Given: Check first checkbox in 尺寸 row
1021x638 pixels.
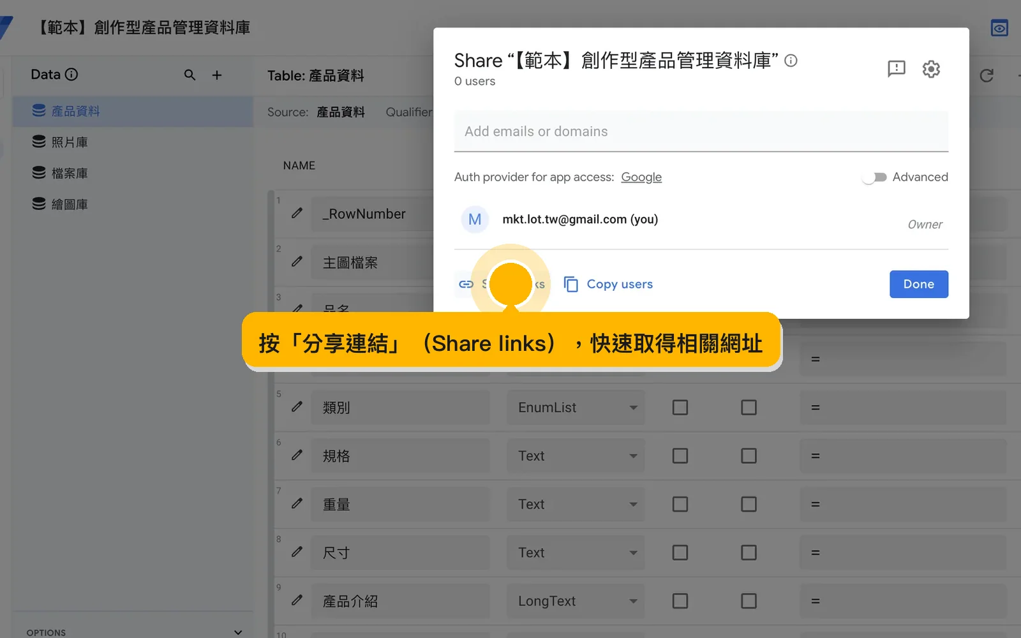Looking at the screenshot, I should (x=680, y=553).
